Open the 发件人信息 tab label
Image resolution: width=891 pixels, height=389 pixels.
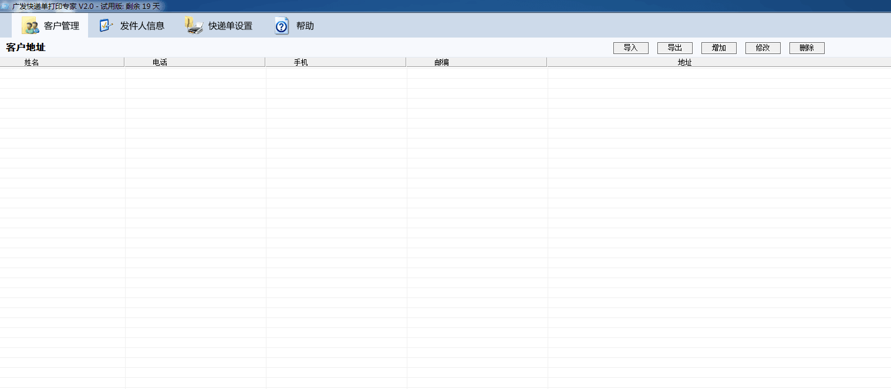[x=142, y=26]
